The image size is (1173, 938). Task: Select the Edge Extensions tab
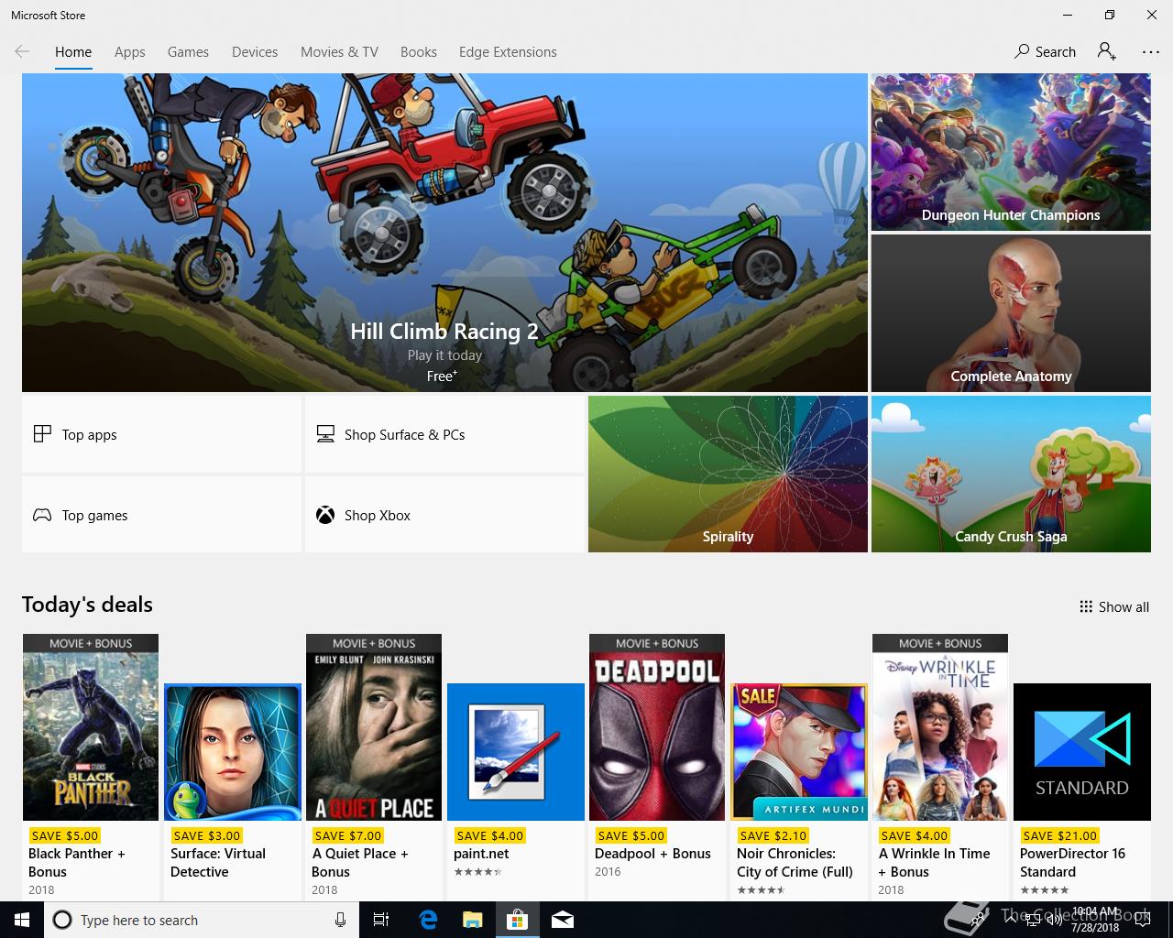click(x=508, y=52)
